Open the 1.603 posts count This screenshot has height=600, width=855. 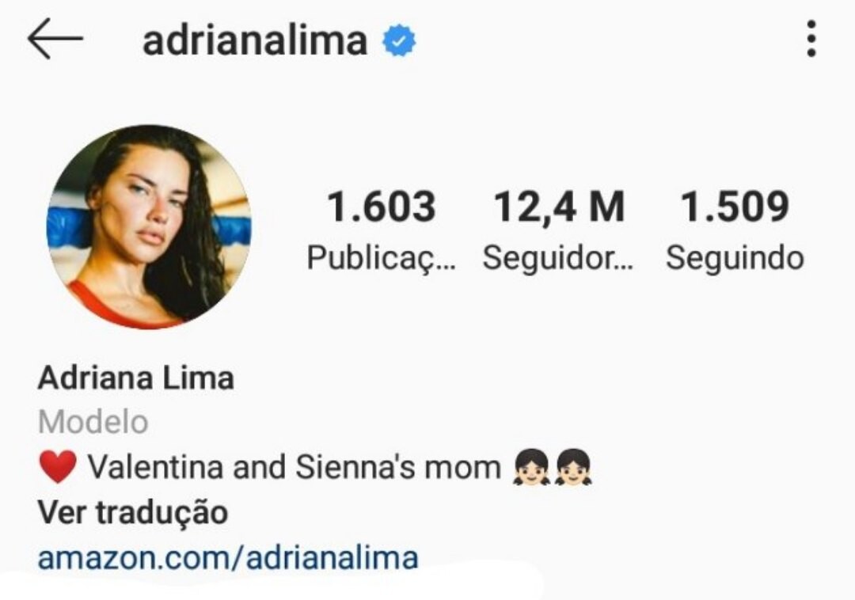pos(381,207)
